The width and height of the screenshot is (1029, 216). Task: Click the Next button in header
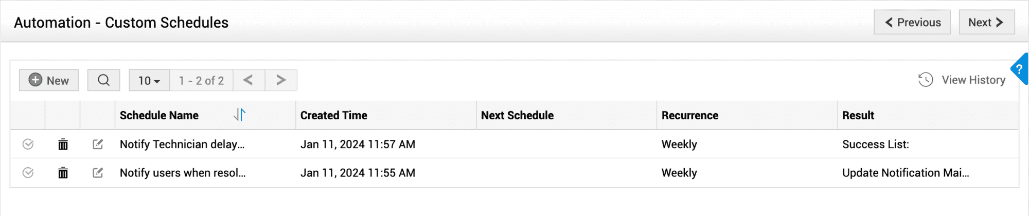[x=986, y=23]
